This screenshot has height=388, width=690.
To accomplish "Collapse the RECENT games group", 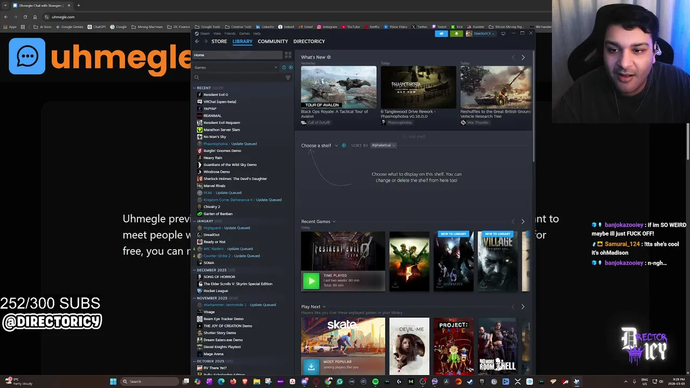I will point(196,88).
